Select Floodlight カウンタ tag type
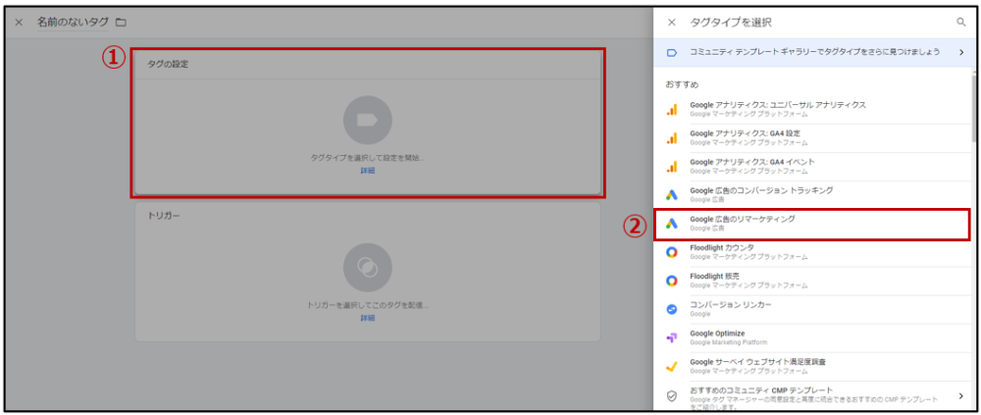 pos(814,252)
